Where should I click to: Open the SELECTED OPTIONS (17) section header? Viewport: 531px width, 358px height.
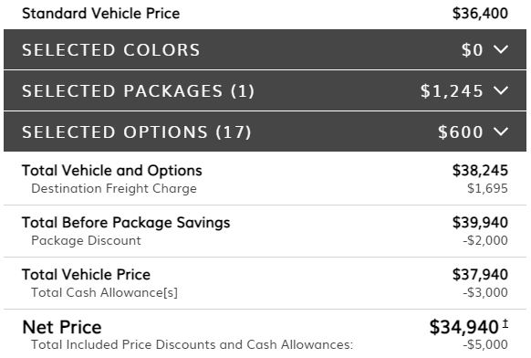(x=265, y=132)
